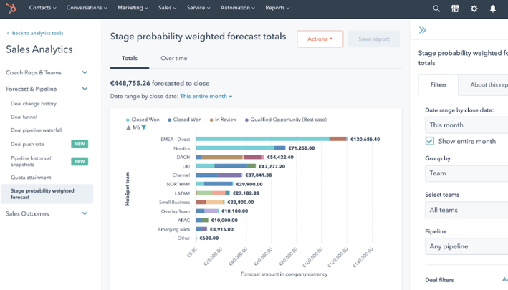Click the APAC team label
Viewport: 508px width, 290px height.
pos(183,220)
